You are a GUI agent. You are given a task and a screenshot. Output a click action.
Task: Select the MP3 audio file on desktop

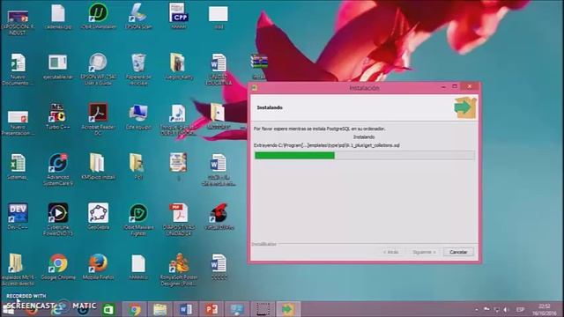point(179,120)
